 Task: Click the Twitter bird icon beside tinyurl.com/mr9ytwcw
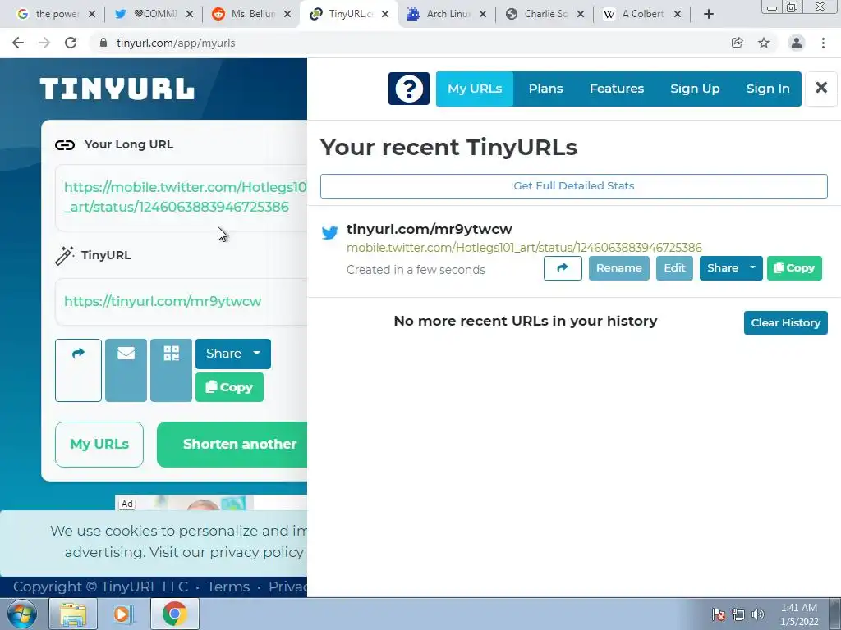coord(330,232)
